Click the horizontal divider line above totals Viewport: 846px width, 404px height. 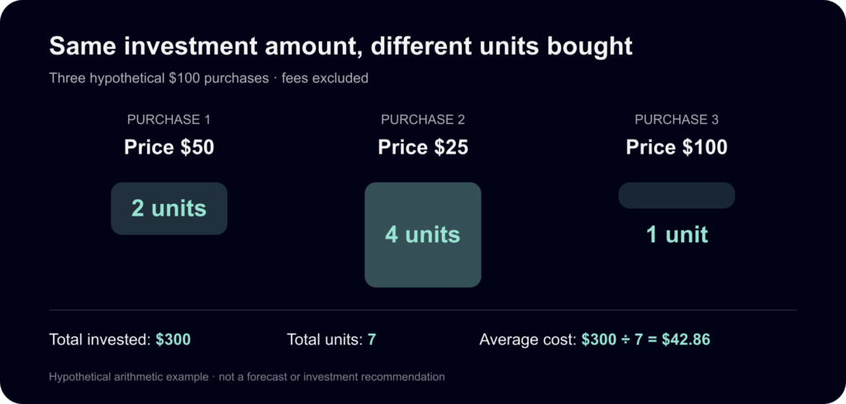423,310
